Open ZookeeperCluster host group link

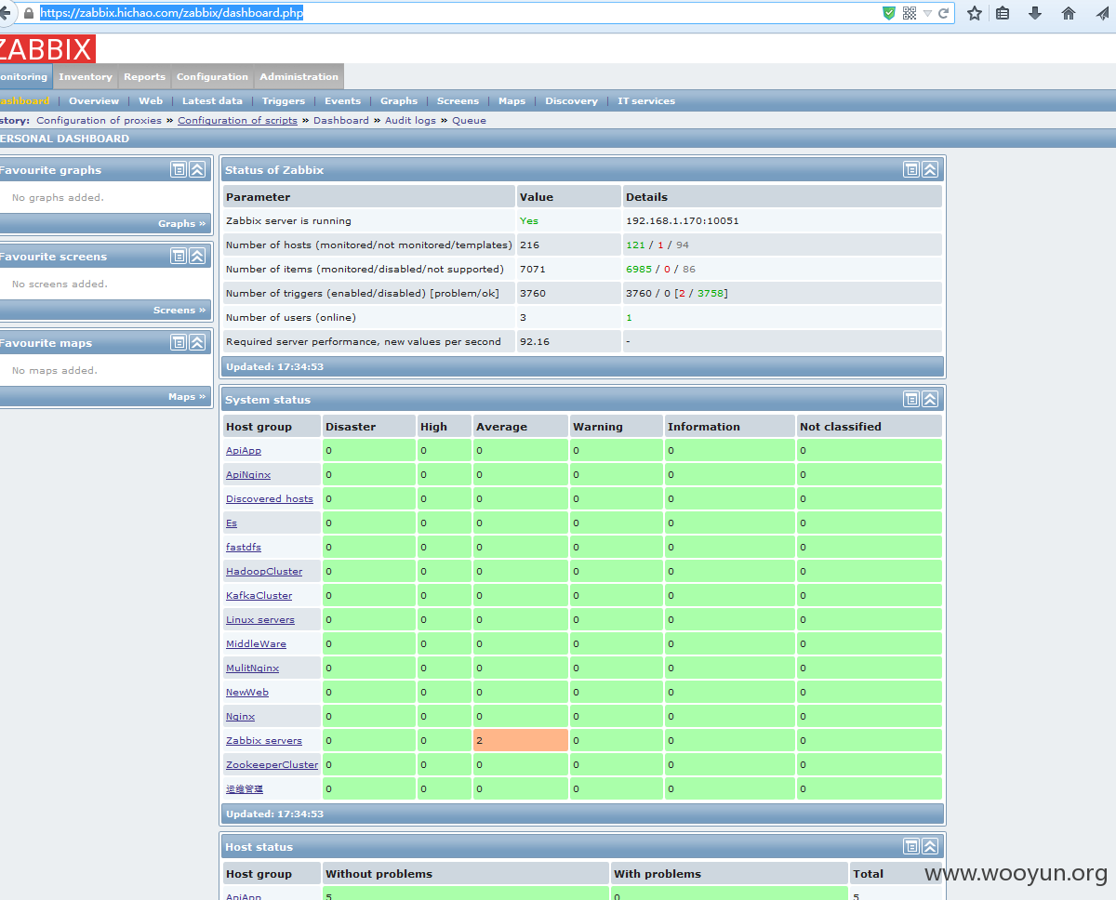point(272,764)
